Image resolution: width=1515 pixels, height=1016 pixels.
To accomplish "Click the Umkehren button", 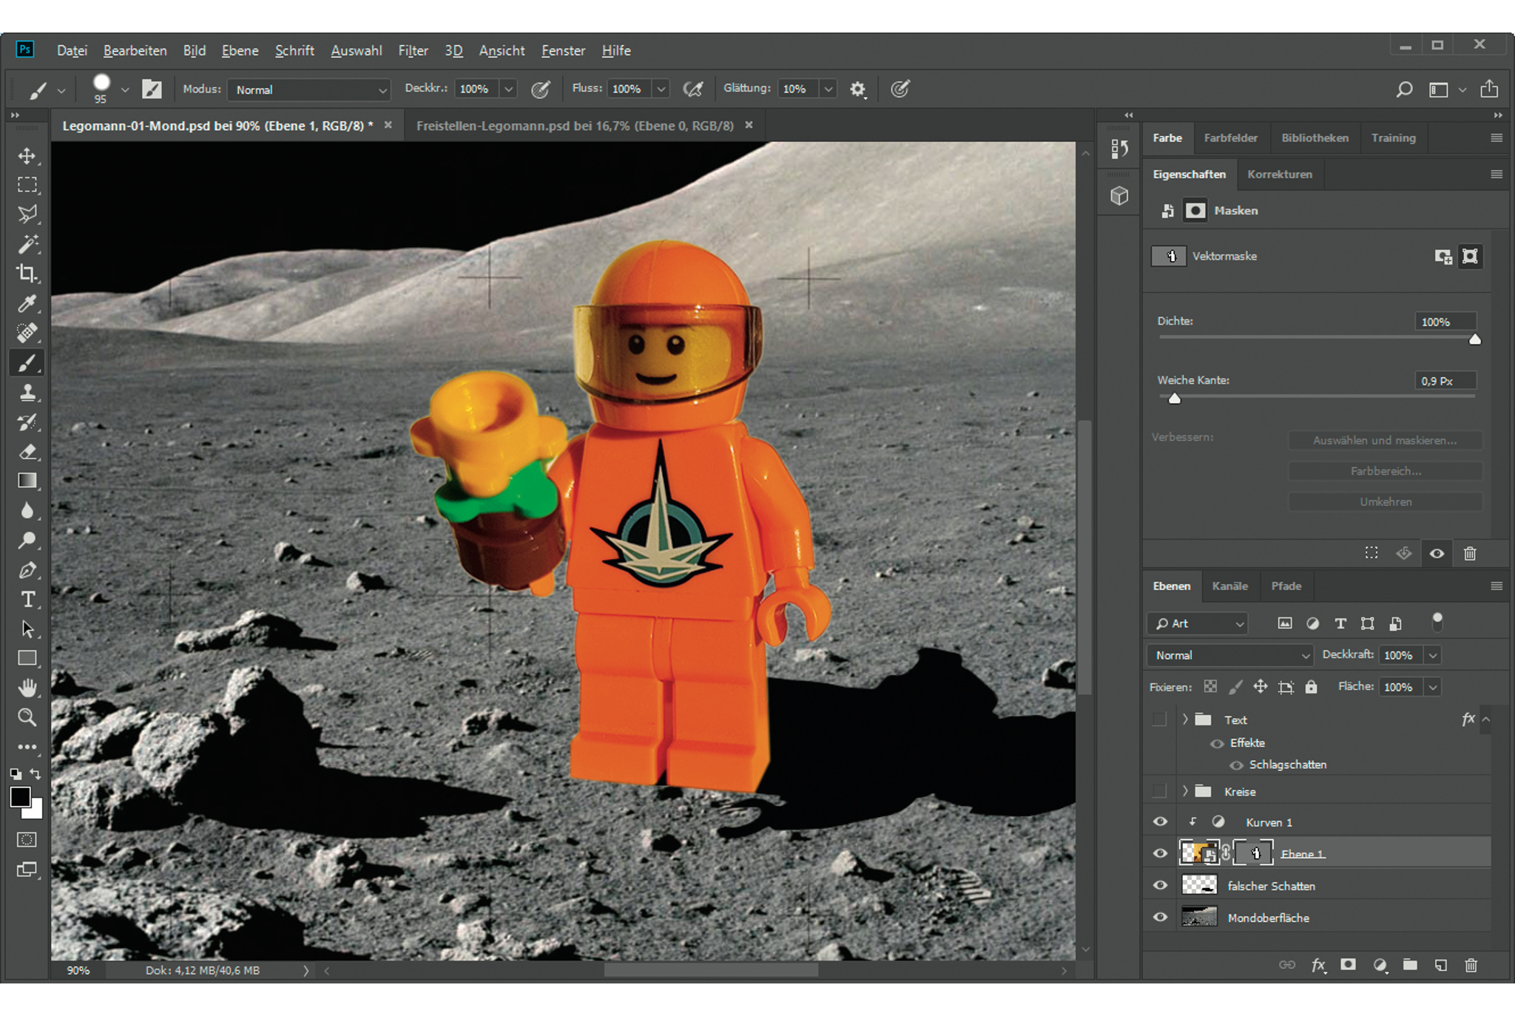I will click(1385, 501).
